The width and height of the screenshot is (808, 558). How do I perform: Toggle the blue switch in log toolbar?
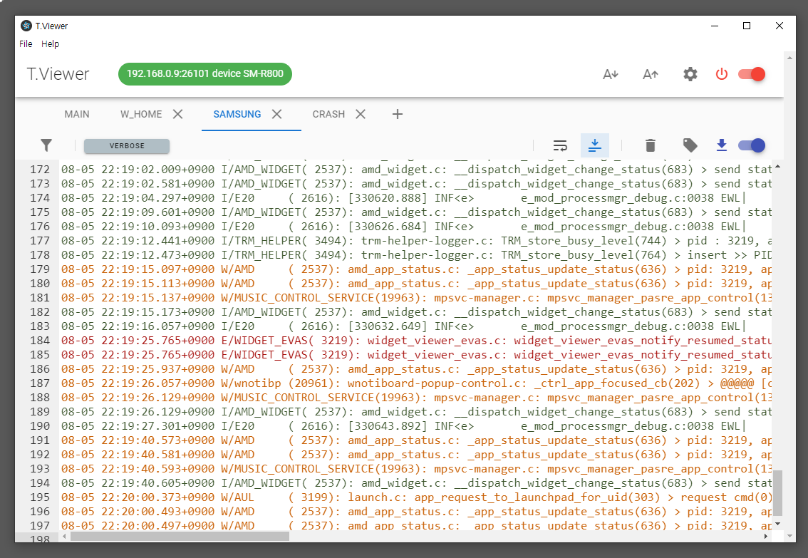[x=752, y=145]
